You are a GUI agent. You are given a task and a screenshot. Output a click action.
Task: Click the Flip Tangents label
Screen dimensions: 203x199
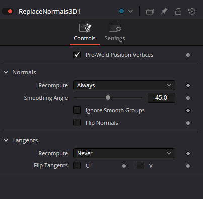coord(51,166)
